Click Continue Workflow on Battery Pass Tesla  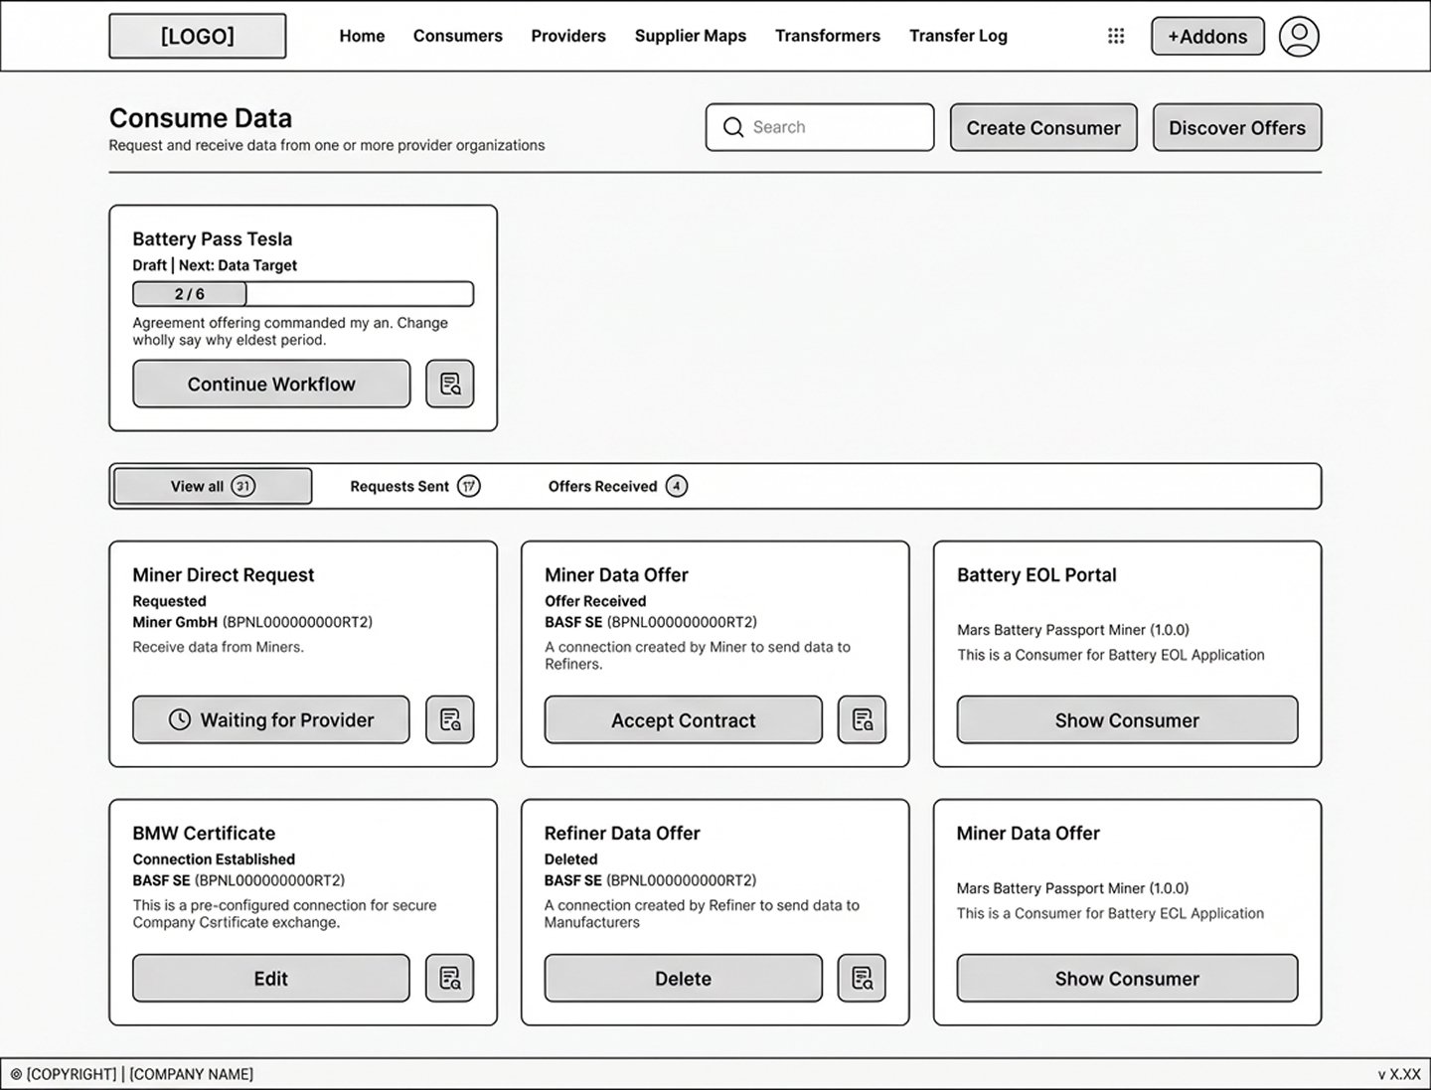[x=271, y=384]
